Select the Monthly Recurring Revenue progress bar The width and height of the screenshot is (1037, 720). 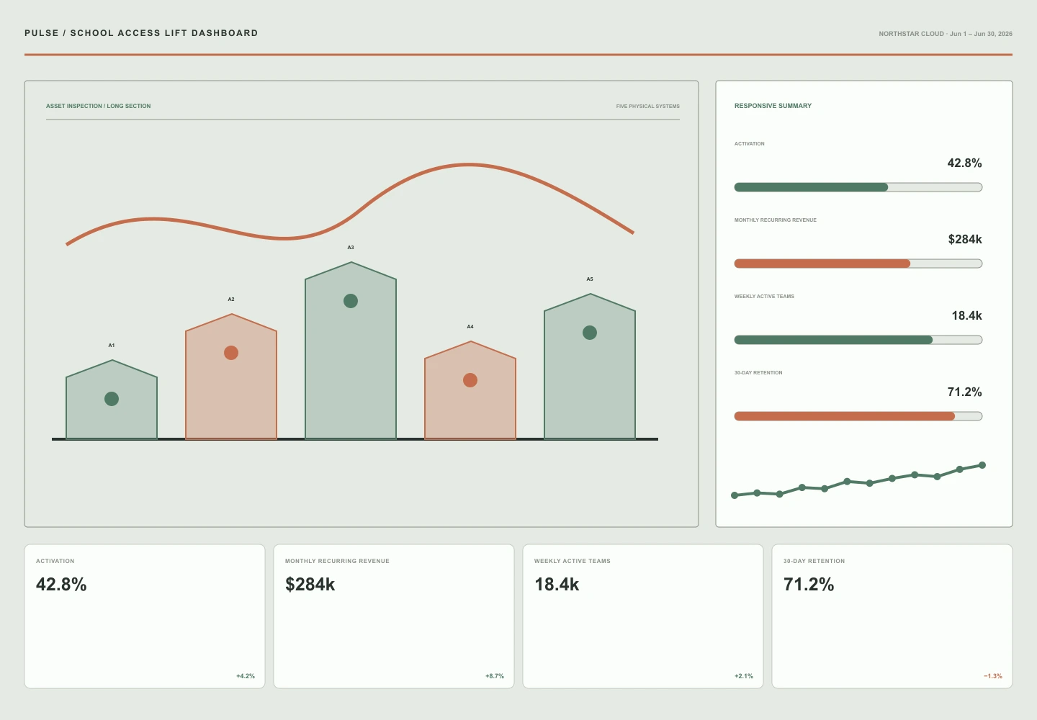pyautogui.click(x=858, y=264)
